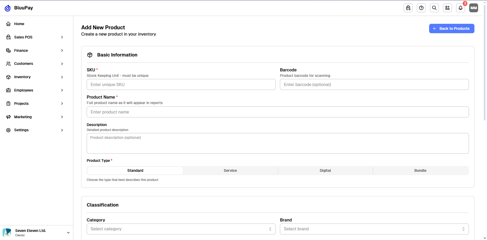
Task: Open the POS register icon in header
Action: click(x=408, y=8)
